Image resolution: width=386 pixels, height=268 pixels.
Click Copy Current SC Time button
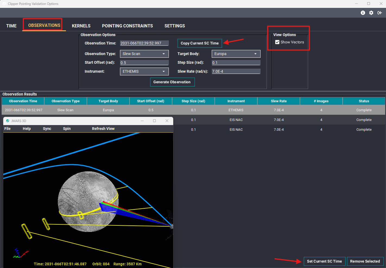click(x=200, y=43)
